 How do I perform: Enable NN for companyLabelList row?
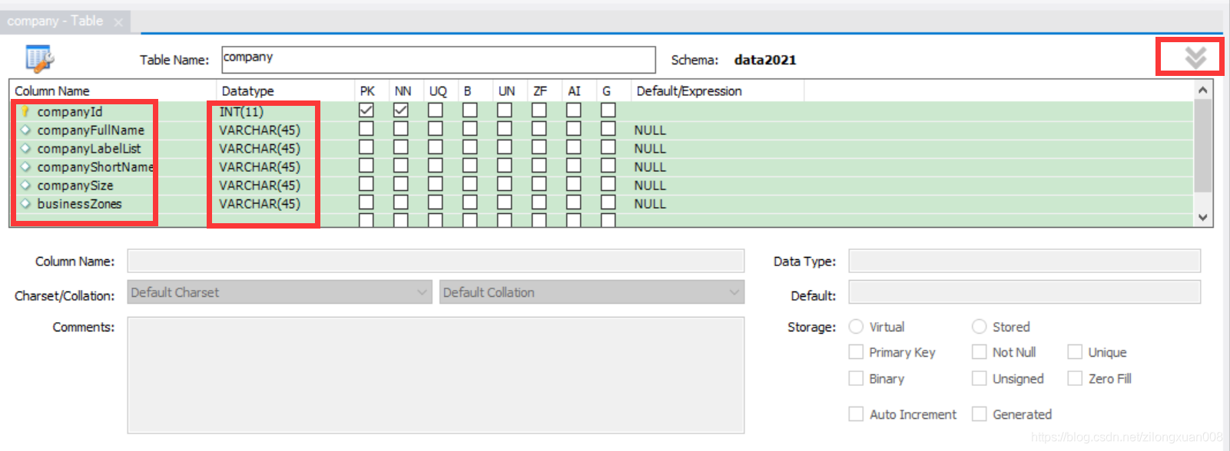click(x=401, y=146)
